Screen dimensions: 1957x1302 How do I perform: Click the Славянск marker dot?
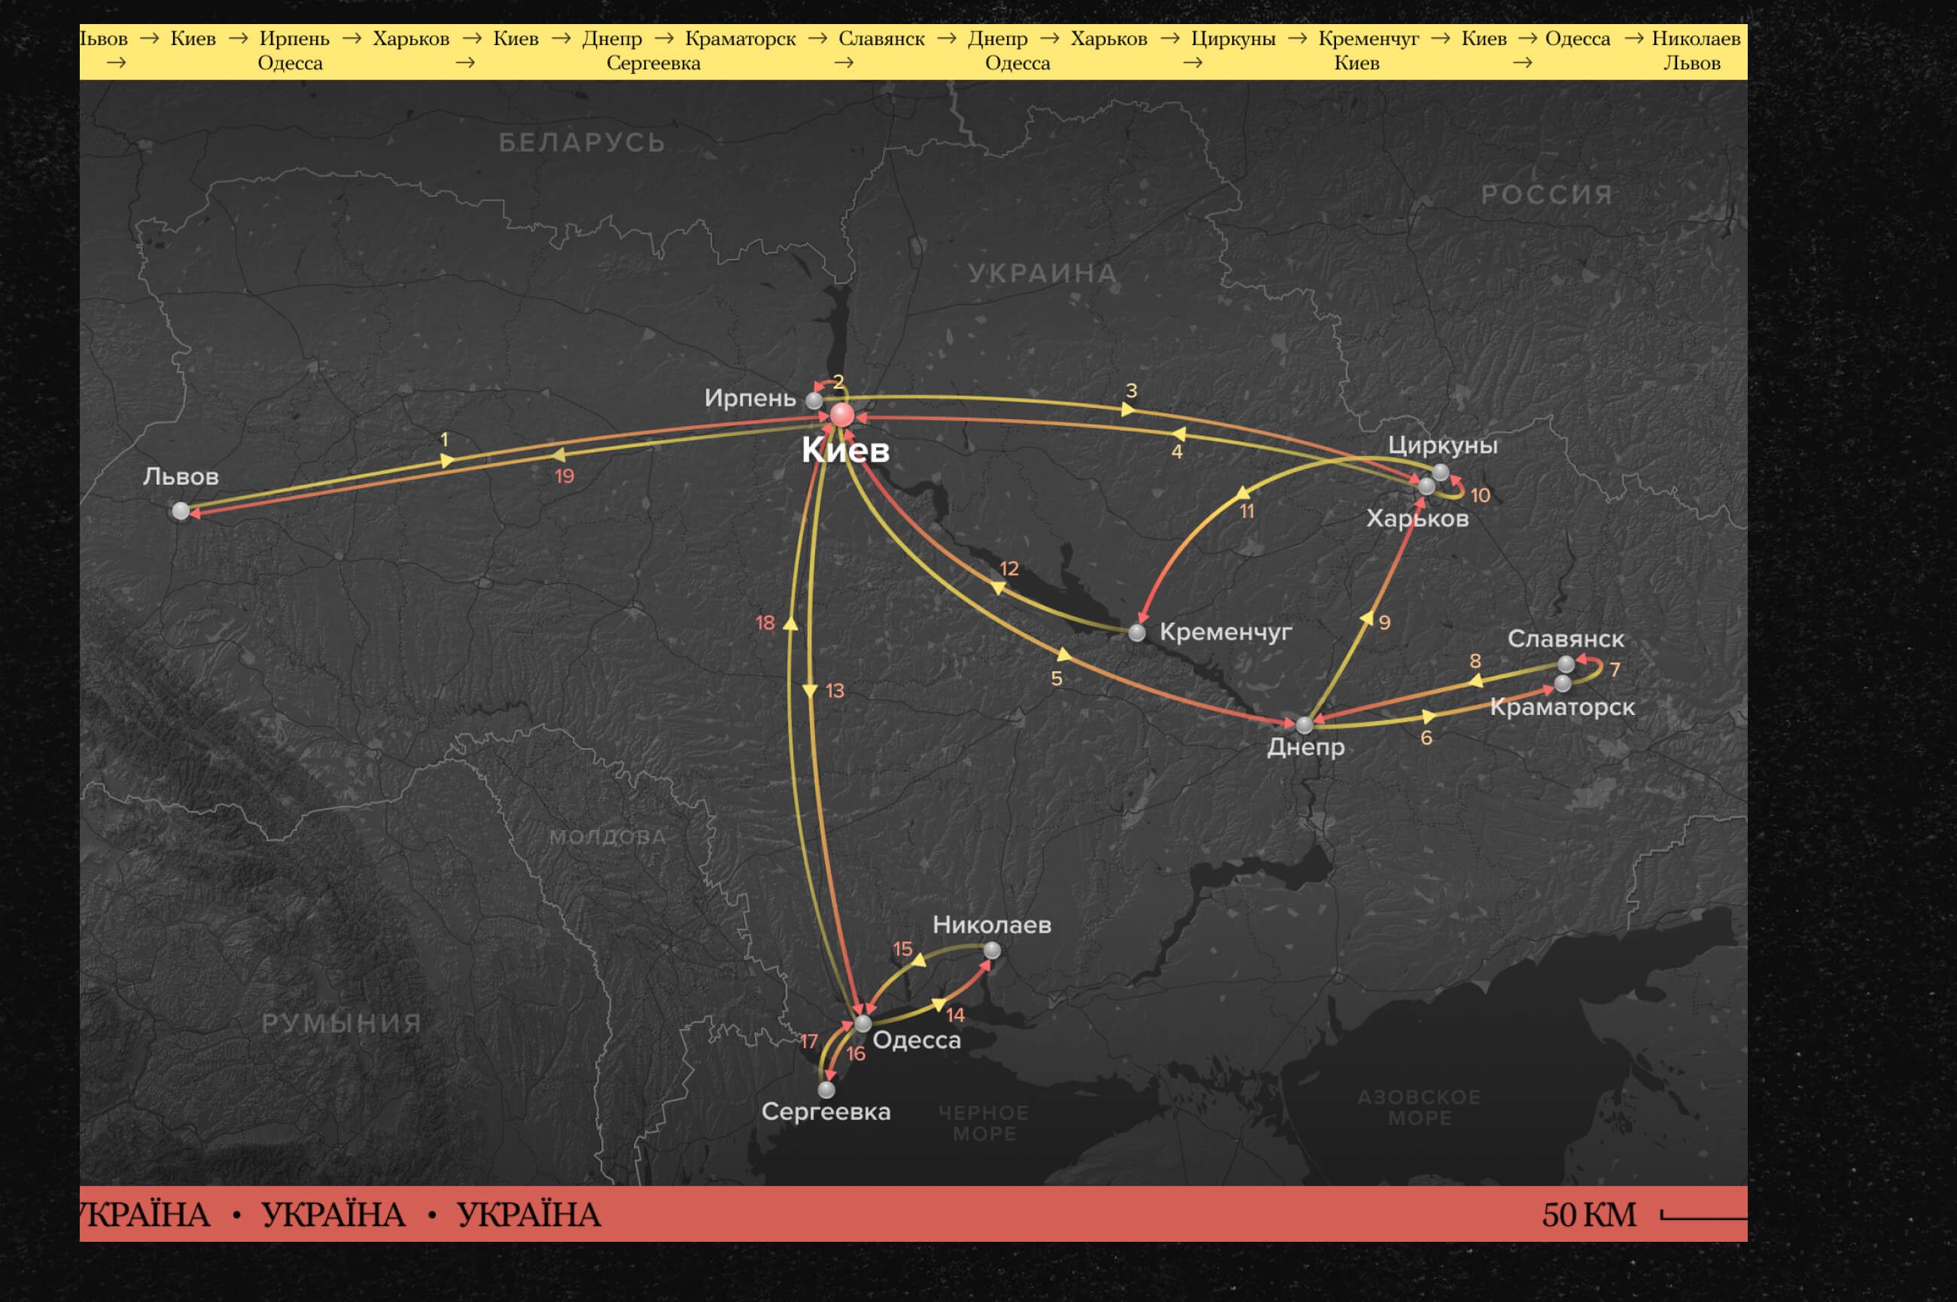(1566, 664)
